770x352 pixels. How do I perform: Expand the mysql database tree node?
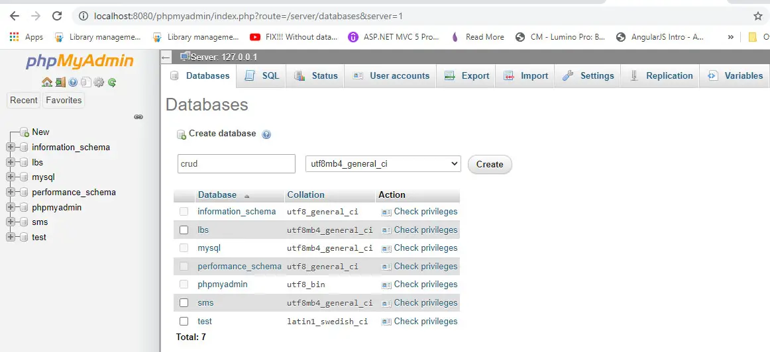click(x=11, y=177)
